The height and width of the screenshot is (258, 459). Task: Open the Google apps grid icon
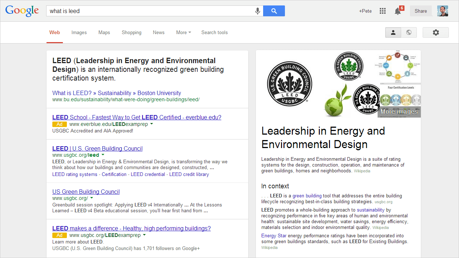click(x=382, y=11)
